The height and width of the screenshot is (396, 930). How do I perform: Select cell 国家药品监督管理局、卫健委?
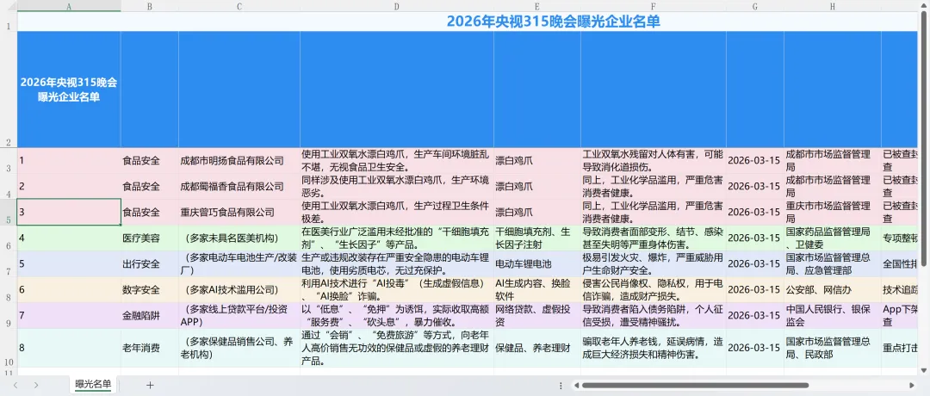pos(833,238)
